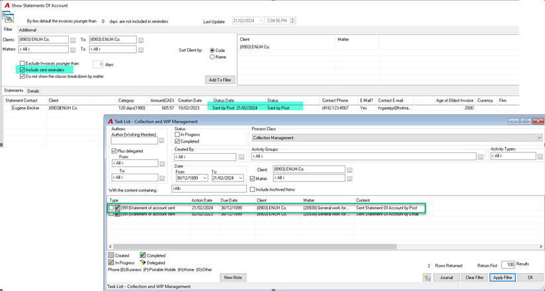Uncheck the Completed status checkbox
Screen dimensions: 545x291
pyautogui.click(x=177, y=141)
